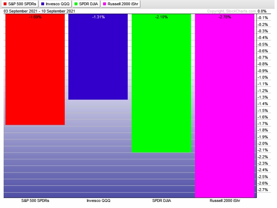The image size is (277, 208).
Task: Click the -1.3% axis tick label
Action: click(263, 97)
